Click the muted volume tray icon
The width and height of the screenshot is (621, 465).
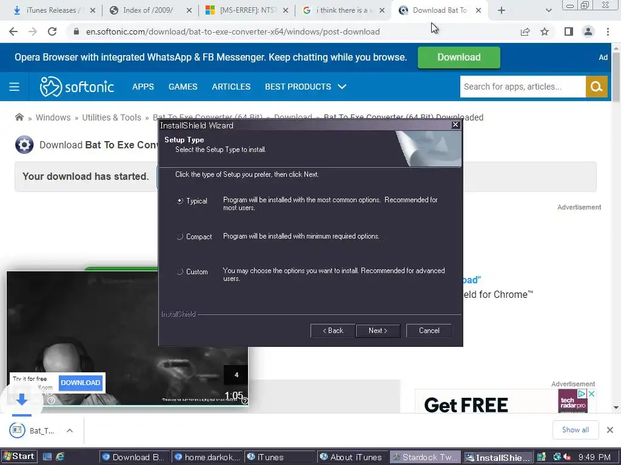click(x=567, y=457)
